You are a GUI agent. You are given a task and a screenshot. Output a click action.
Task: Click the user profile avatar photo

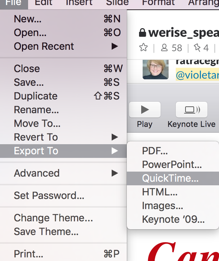156,70
